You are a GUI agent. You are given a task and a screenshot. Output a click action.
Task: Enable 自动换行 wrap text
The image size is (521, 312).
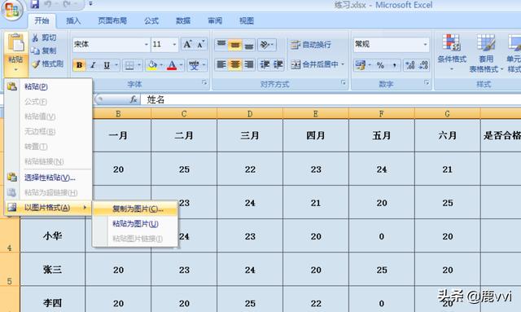tap(311, 45)
